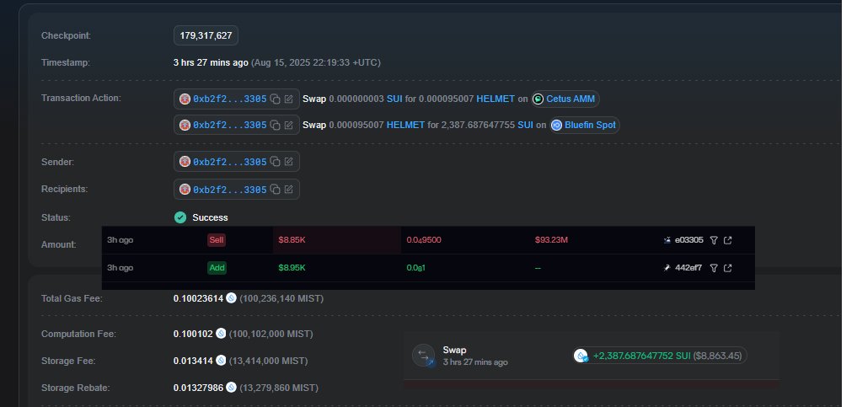Edit label icon in second Transaction Action row
857x407 pixels.
coord(288,125)
